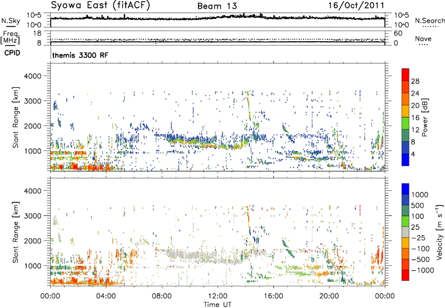This screenshot has height=308, width=445.
Task: Click the velocity colorbar label '-1000'
Action: pyautogui.click(x=423, y=270)
